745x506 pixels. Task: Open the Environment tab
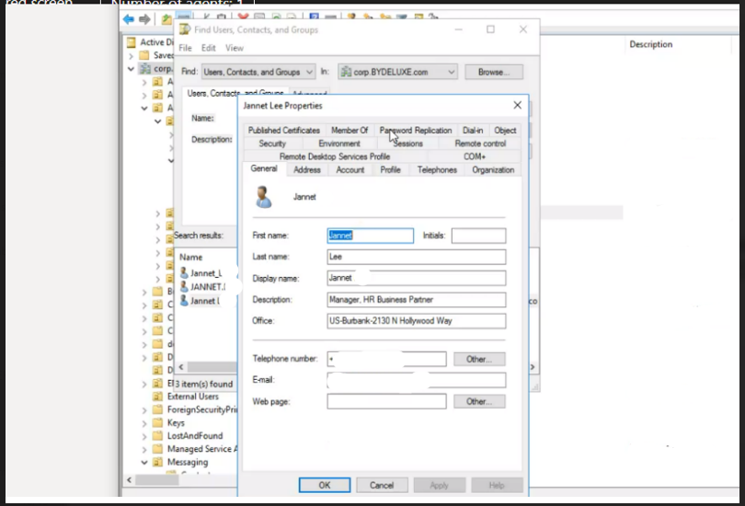pyautogui.click(x=339, y=144)
